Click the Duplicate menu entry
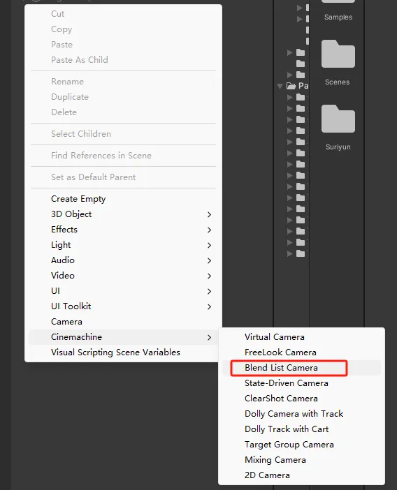The image size is (397, 490). [x=123, y=97]
